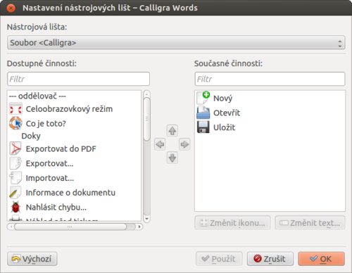Image resolution: width=352 pixels, height=273 pixels.
Task: Click the Uložit floppy disk icon
Action: click(203, 127)
